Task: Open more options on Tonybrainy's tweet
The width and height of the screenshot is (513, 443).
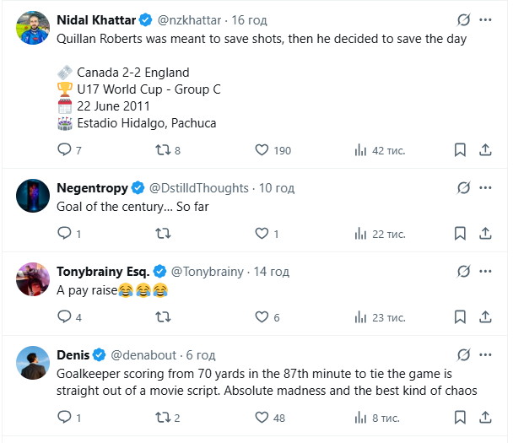Action: [485, 271]
